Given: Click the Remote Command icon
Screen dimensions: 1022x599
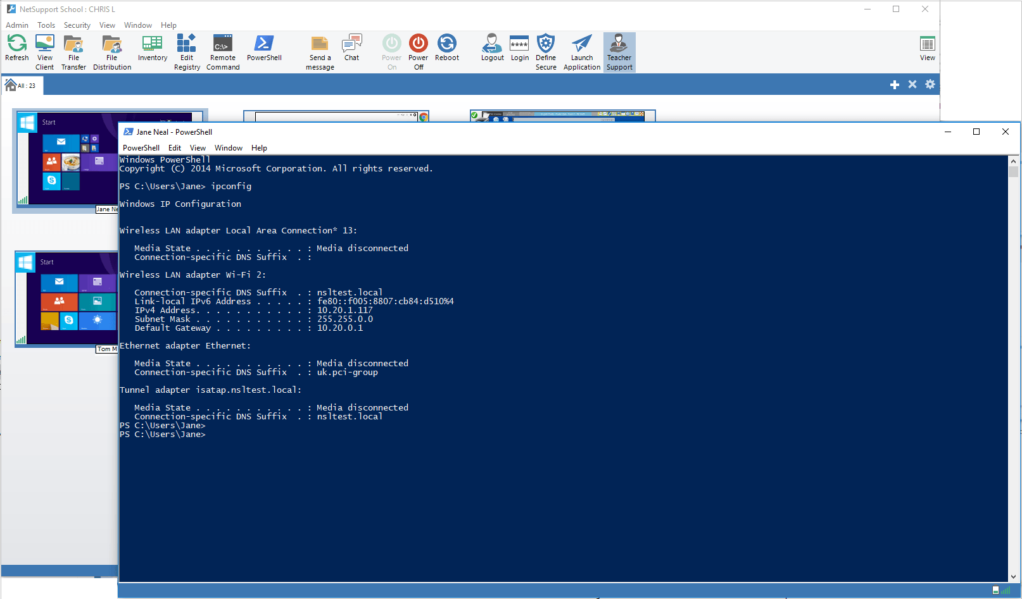Looking at the screenshot, I should click(x=223, y=52).
